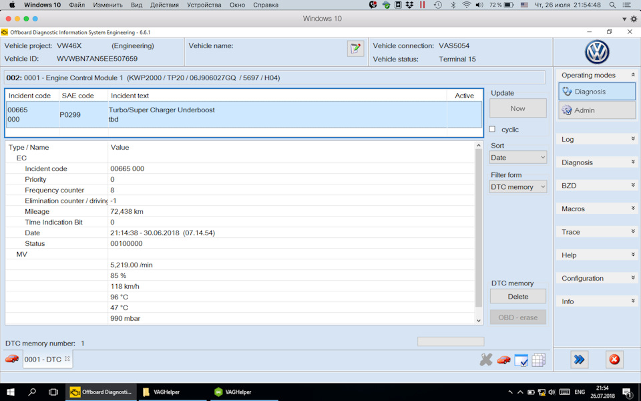Click the window with checkmark icon
Image resolution: width=641 pixels, height=401 pixels.
click(521, 360)
